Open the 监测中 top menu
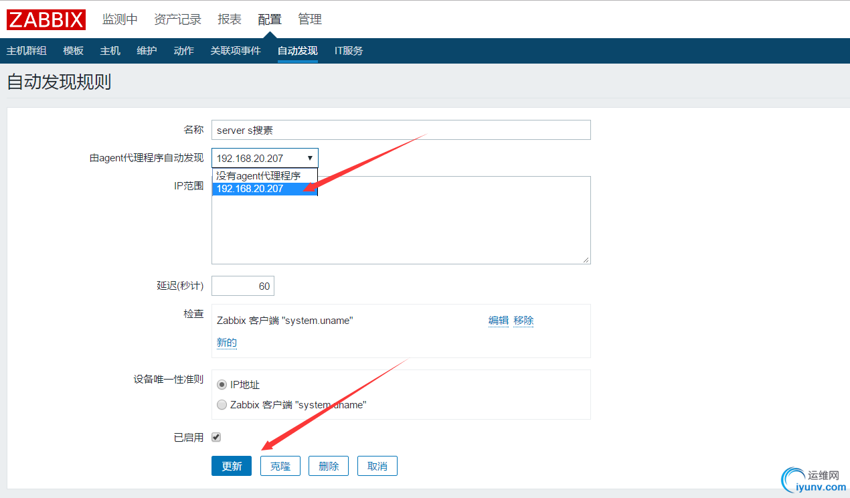The width and height of the screenshot is (850, 498). [120, 19]
